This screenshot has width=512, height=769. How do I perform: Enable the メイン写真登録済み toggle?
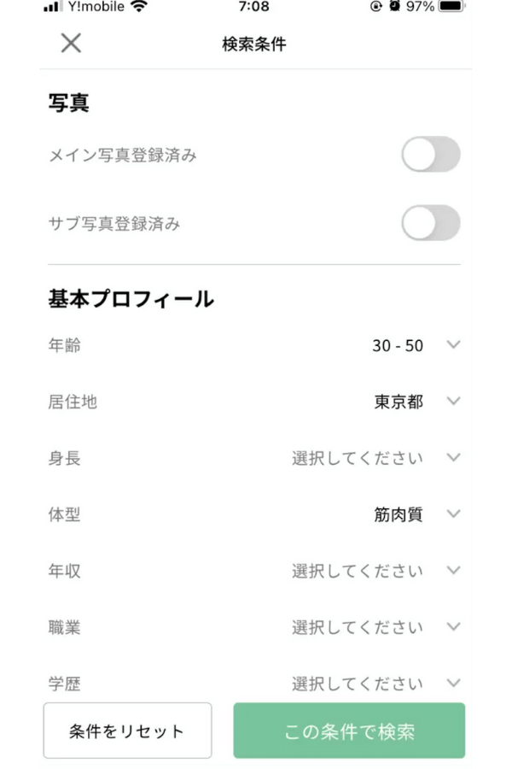(x=431, y=155)
